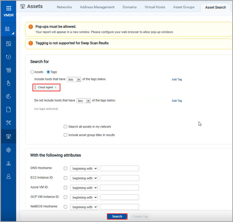Expand EC2 Instance ID beginning with dropdown
The image size is (233, 222).
coord(84,178)
